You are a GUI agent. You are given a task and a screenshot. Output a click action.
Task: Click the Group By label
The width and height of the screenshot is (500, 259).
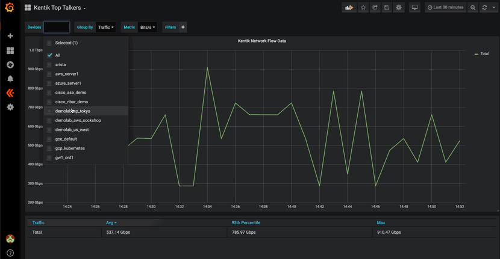[85, 28]
